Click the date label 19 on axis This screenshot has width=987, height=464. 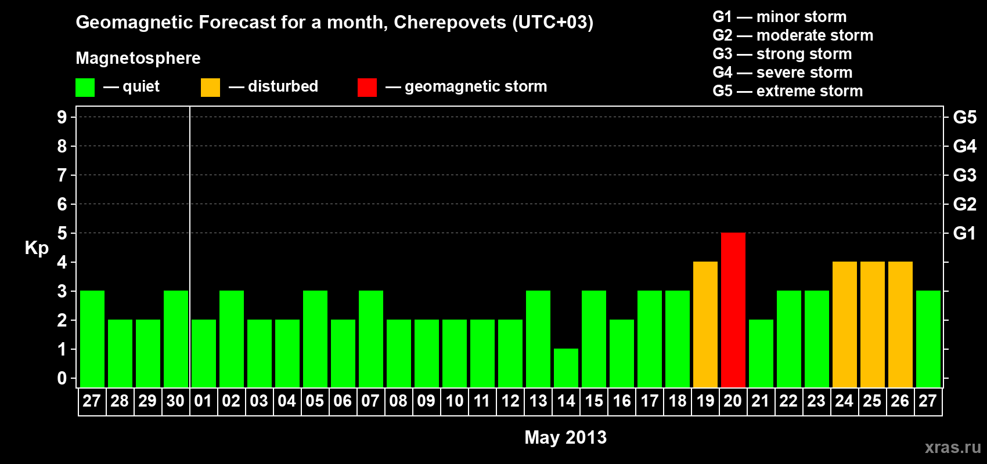[x=705, y=401]
